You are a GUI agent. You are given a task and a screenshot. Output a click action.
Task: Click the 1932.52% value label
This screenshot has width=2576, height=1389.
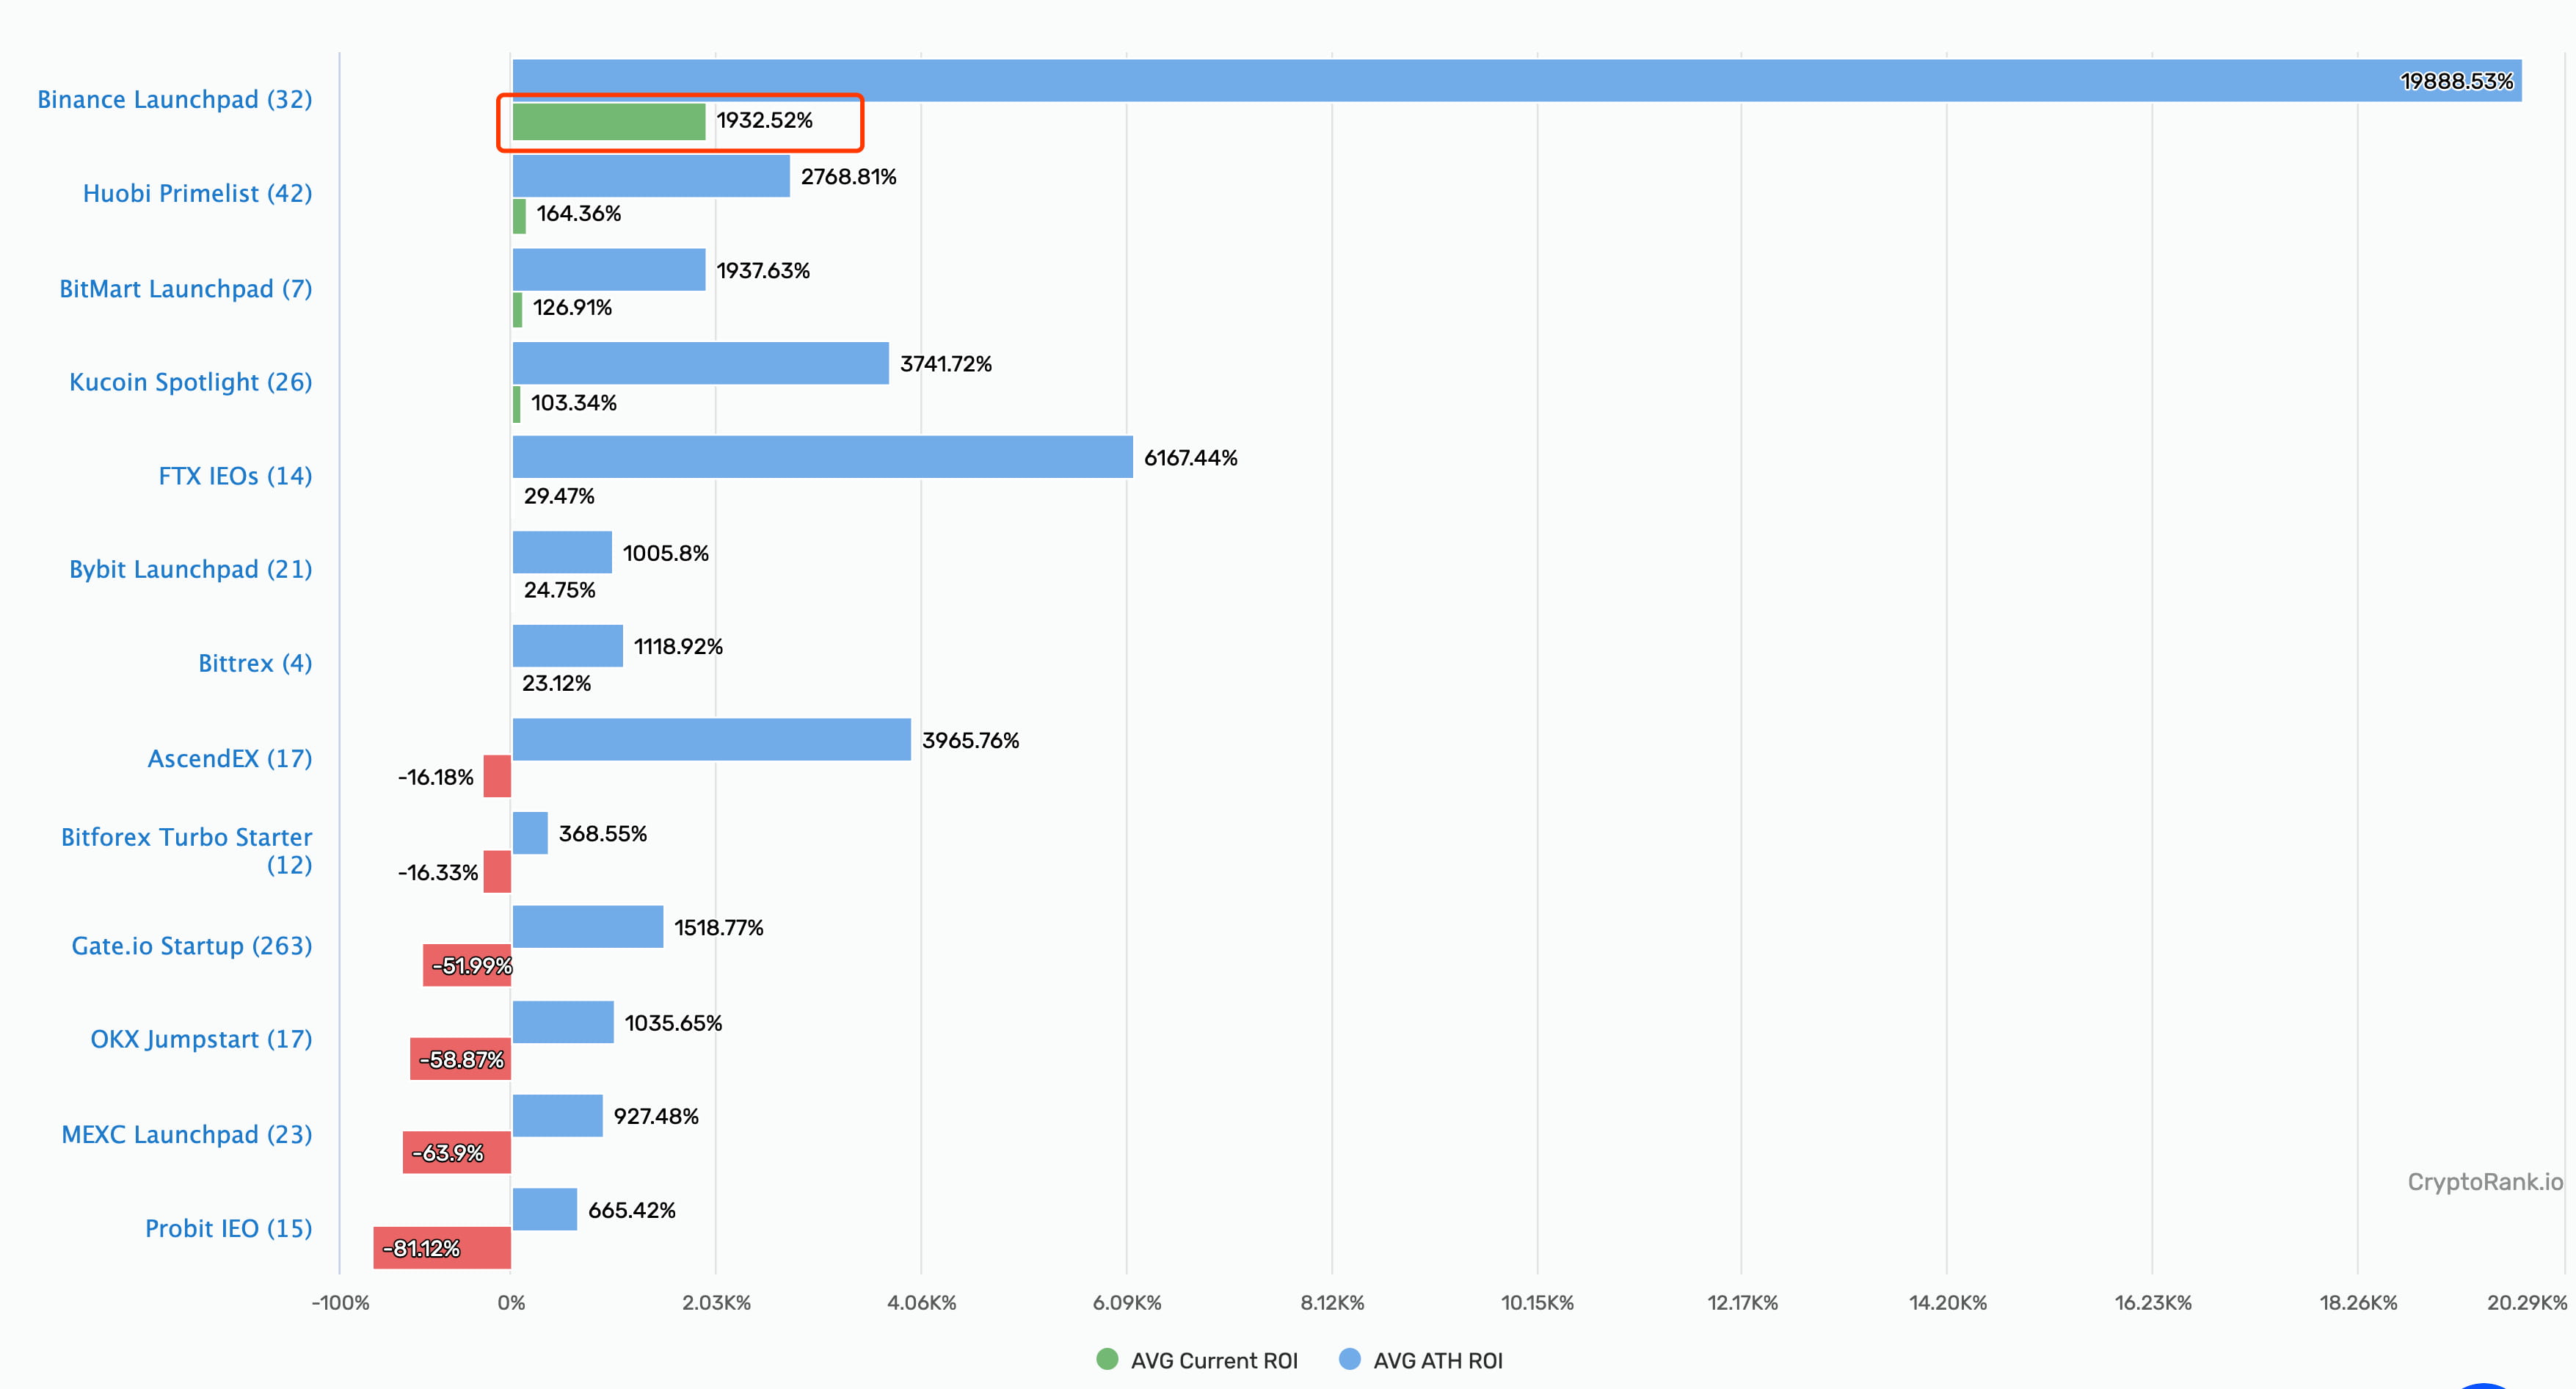(764, 120)
